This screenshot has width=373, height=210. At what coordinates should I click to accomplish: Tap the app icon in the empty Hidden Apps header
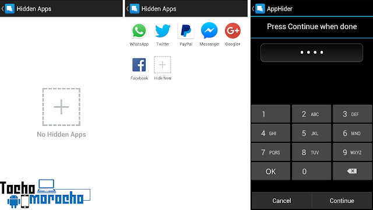[10, 9]
